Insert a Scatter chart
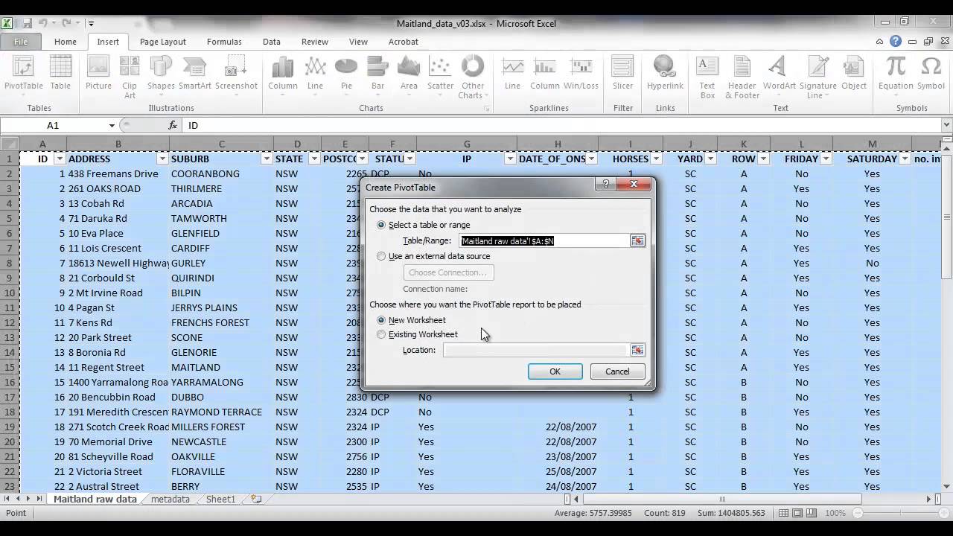953x536 pixels. tap(440, 75)
